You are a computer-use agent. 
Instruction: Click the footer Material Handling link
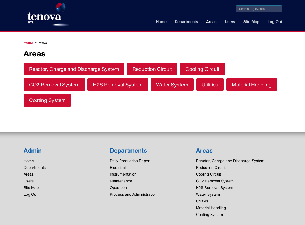211,208
